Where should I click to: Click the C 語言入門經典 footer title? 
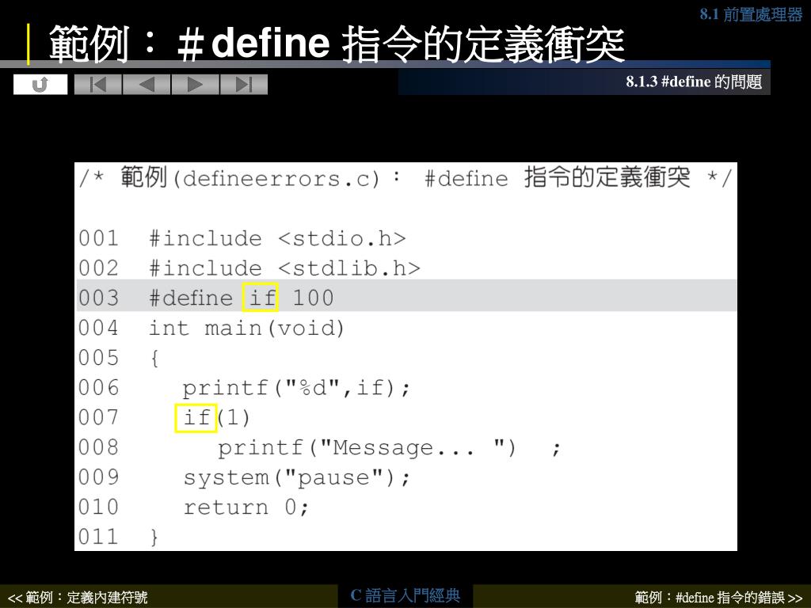405,595
